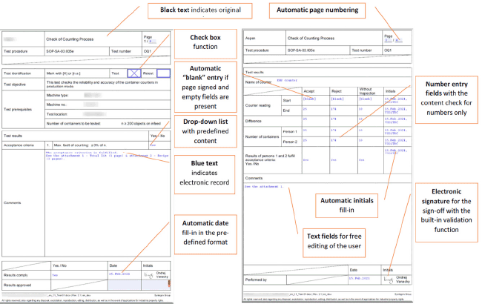Click the 'Machine type:' label
Viewport: 482px width, 304px height.
click(57, 96)
